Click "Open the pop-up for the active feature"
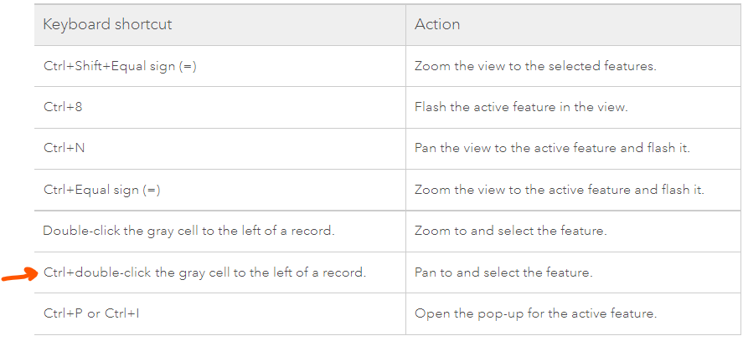This screenshot has width=743, height=341. coord(535,314)
